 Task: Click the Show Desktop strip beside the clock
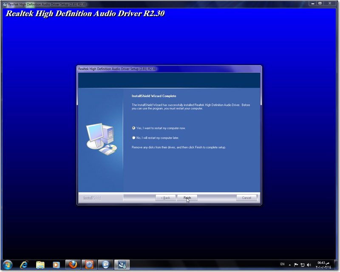(336, 265)
